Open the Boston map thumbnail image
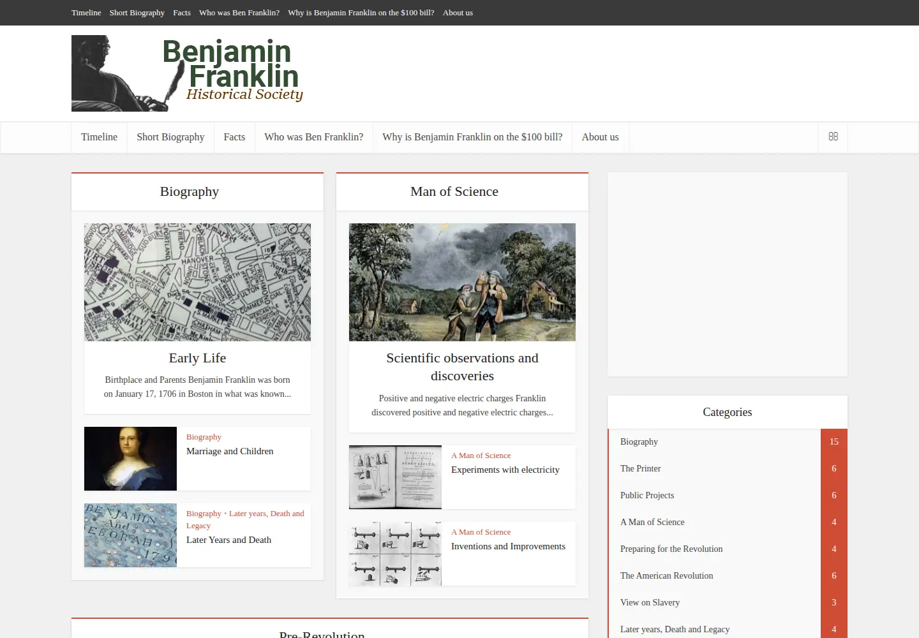 click(197, 282)
